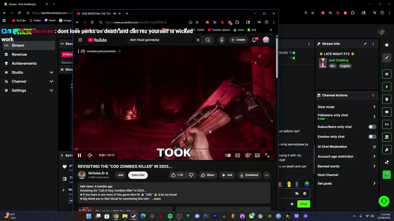The height and width of the screenshot is (221, 394).
Task: Open the Ask AI button
Action: pos(227,175)
